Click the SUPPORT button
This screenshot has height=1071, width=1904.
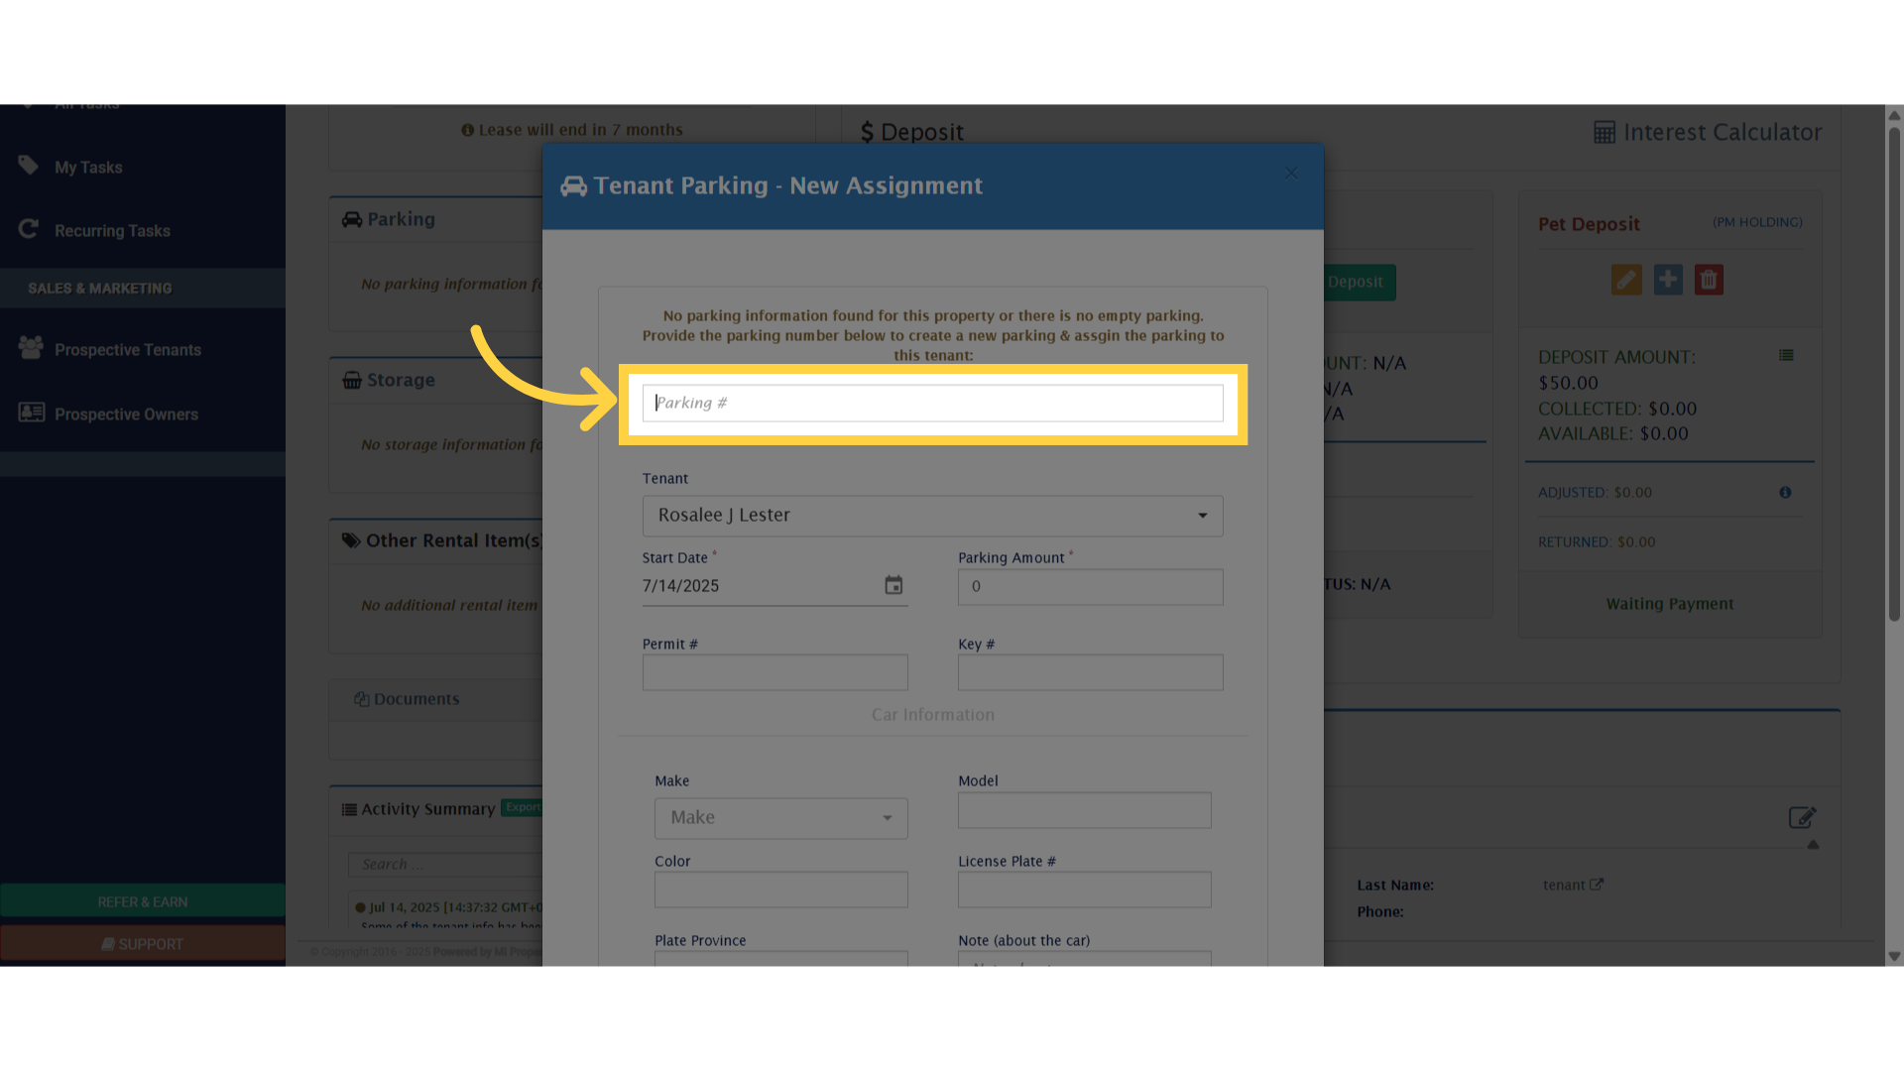tap(143, 944)
